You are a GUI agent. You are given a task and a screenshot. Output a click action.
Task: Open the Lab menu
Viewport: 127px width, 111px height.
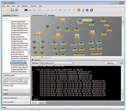[18, 6]
